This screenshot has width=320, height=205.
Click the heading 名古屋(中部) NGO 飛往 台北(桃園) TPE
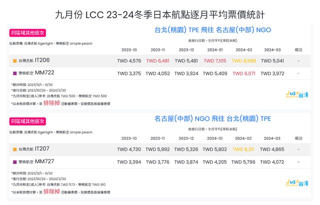pyautogui.click(x=212, y=119)
